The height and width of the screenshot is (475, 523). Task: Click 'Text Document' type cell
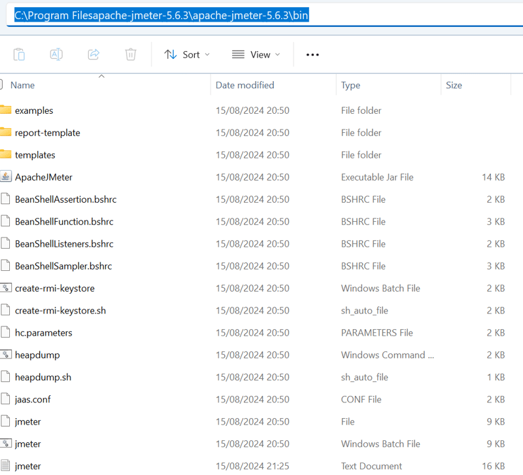[x=371, y=466]
